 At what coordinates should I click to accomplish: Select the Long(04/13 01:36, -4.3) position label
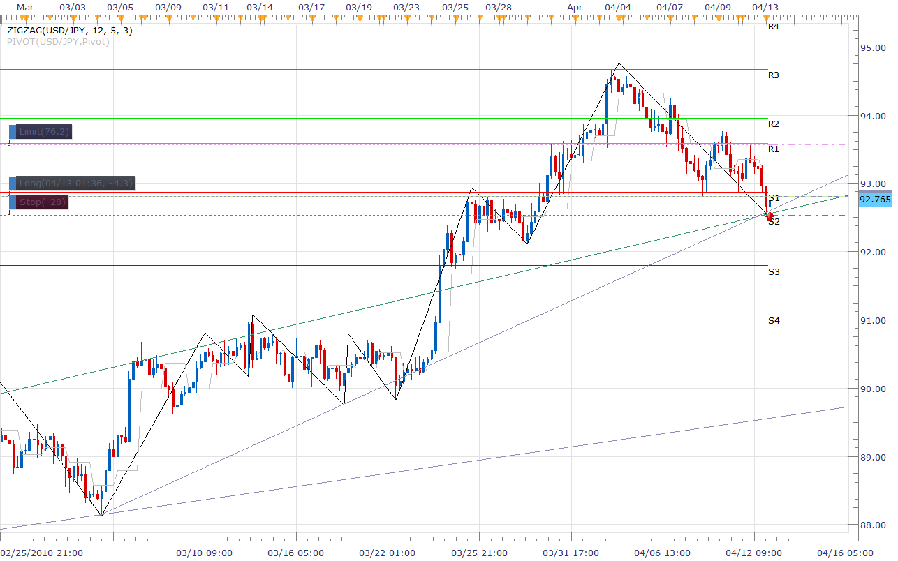(x=75, y=184)
